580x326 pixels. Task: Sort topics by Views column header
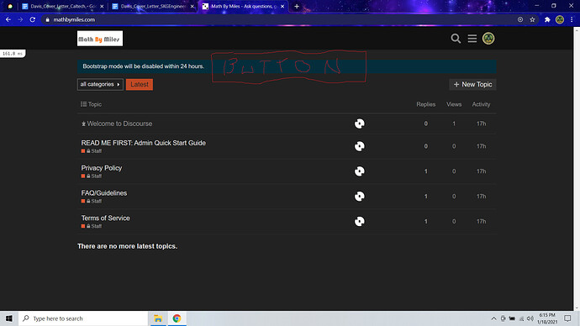click(x=454, y=104)
